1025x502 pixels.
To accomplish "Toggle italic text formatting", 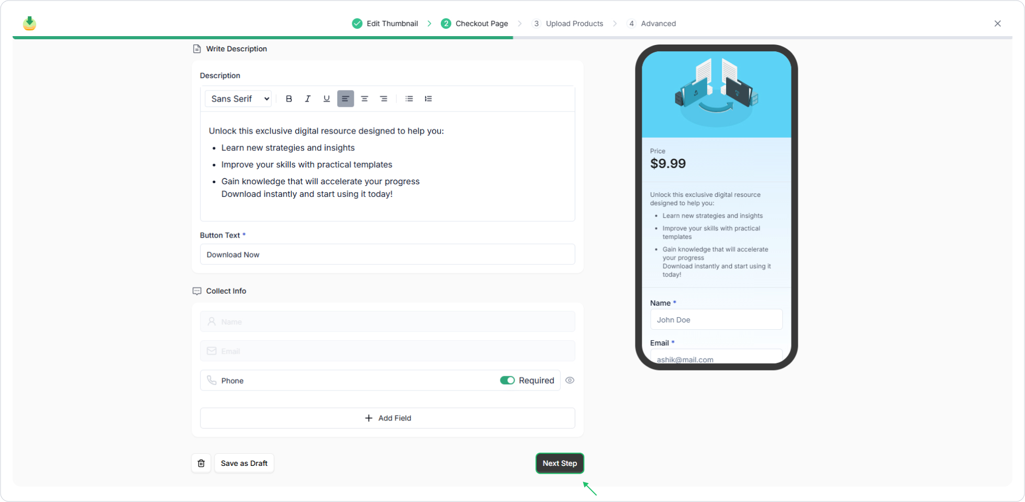I will 307,99.
